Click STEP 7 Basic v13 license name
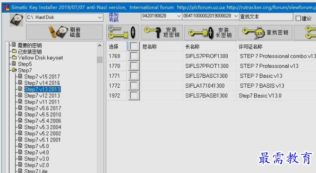Viewport: 316px width, 173px height. pyautogui.click(x=261, y=76)
